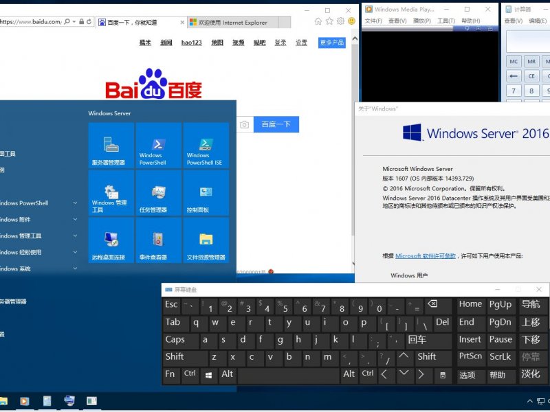Viewport: 550px width, 412px height.
Task: Click the right arrow key on on-screen keyboard
Action: (x=421, y=375)
